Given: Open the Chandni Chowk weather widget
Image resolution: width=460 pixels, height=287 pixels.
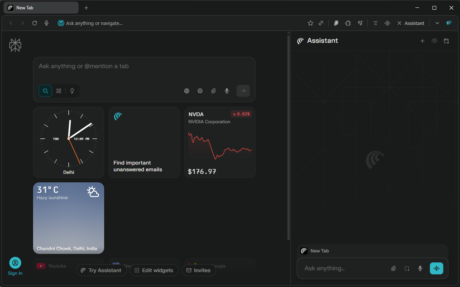Looking at the screenshot, I should tap(68, 218).
